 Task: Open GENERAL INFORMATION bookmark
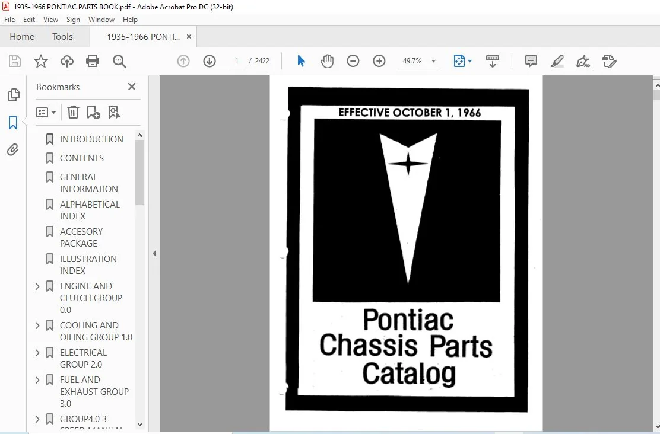tap(89, 183)
